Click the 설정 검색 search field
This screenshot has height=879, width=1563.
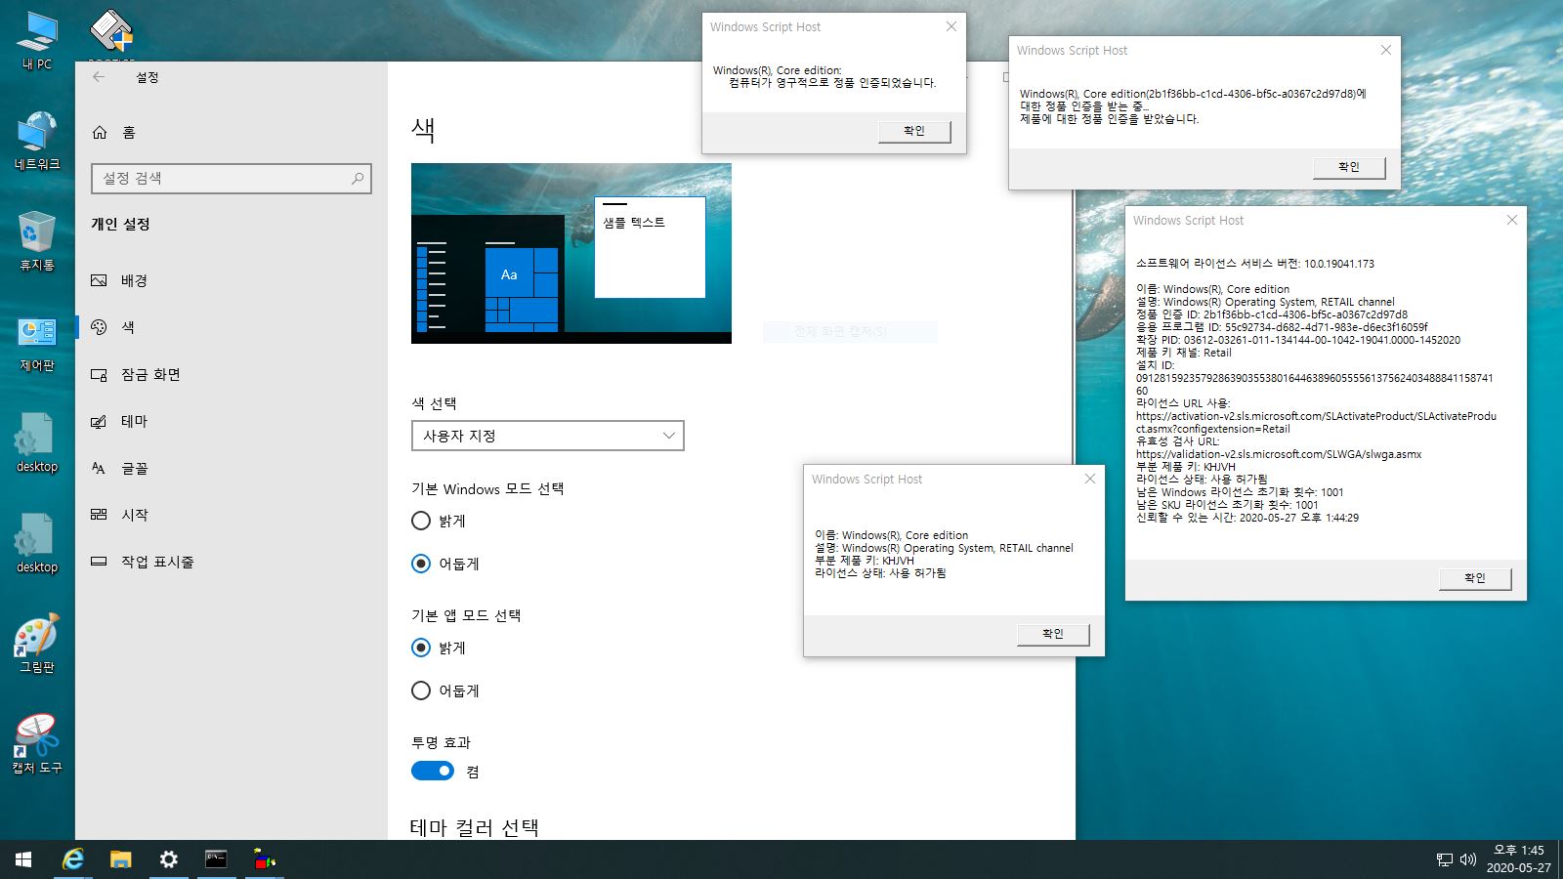[x=231, y=179]
